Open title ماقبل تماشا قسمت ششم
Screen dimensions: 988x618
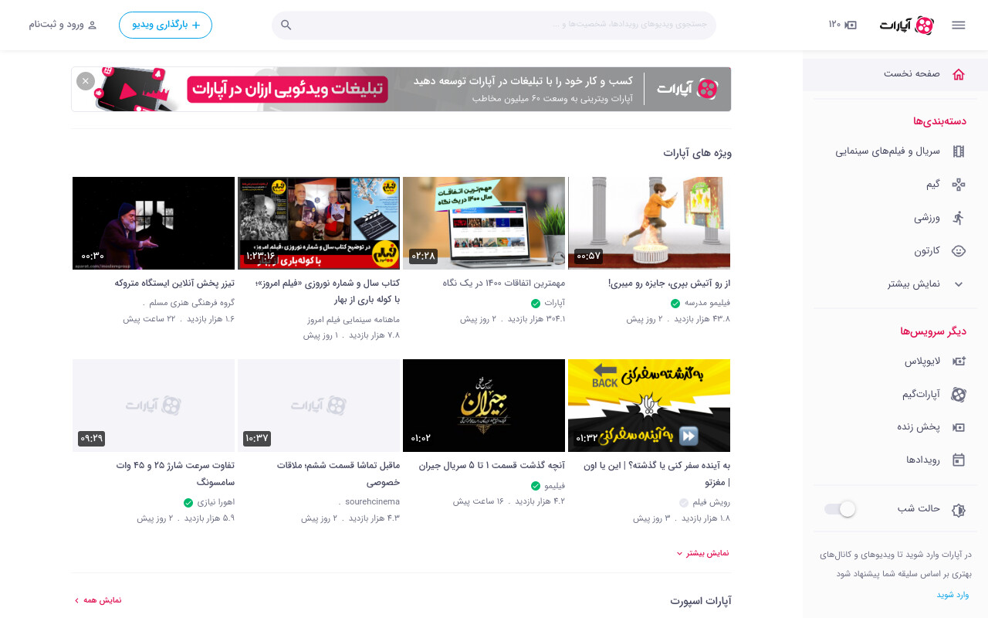pos(338,474)
